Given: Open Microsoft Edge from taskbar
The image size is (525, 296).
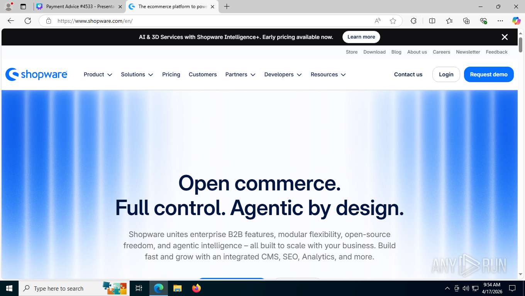Looking at the screenshot, I should [x=159, y=288].
